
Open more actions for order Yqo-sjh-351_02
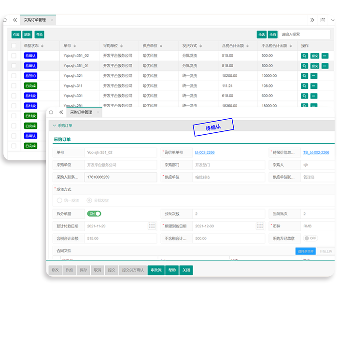[325, 56]
